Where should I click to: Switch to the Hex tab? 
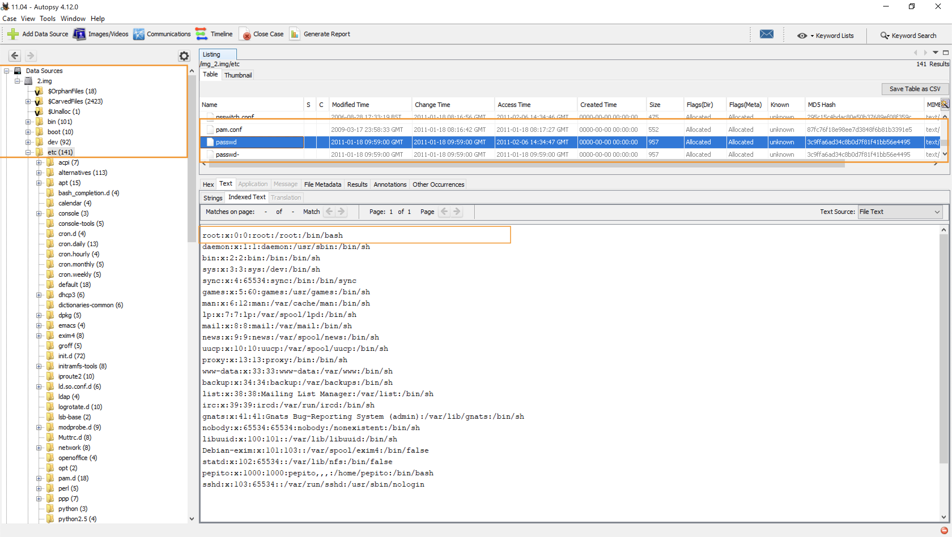tap(208, 184)
